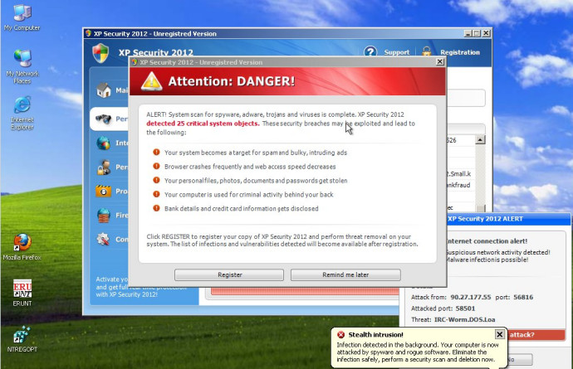Image resolution: width=573 pixels, height=369 pixels.
Task: Click the XP Security 2012 shield logo
Action: point(100,53)
